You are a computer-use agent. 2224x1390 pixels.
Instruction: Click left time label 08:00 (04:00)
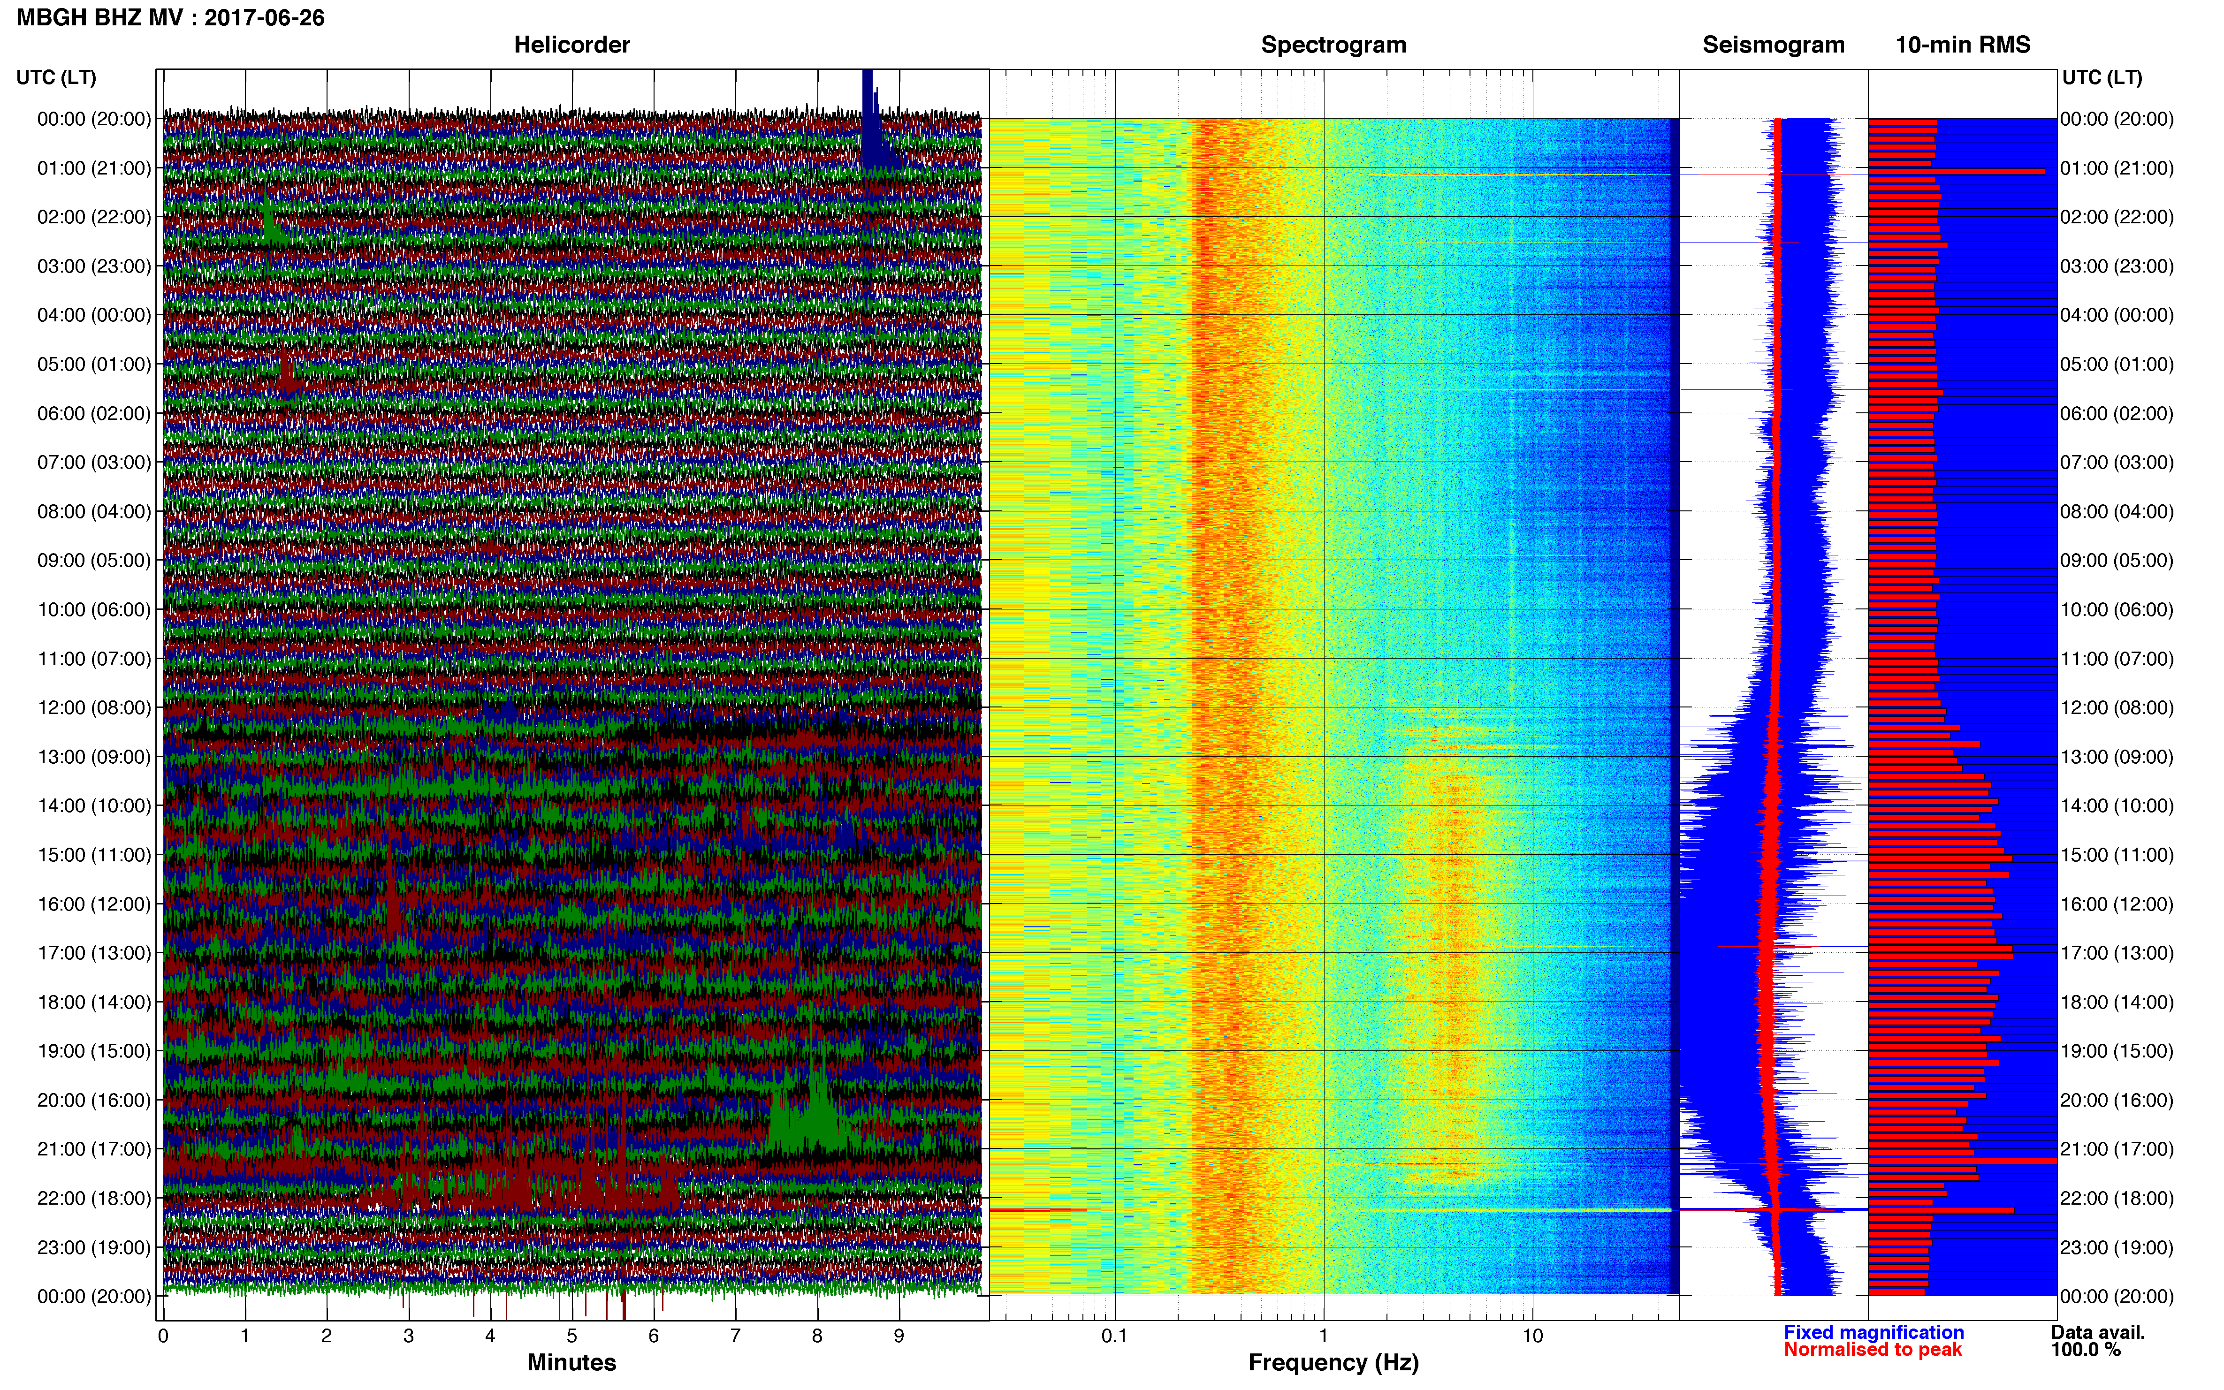(x=94, y=511)
